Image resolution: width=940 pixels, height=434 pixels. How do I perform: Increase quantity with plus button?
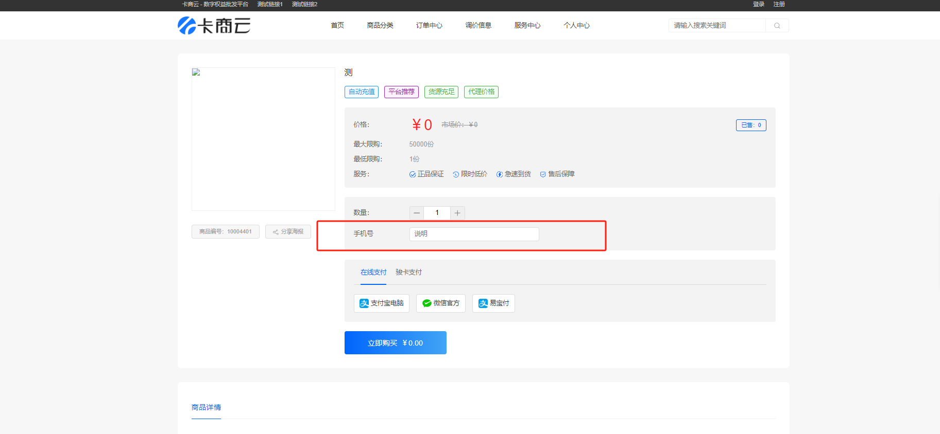click(457, 213)
